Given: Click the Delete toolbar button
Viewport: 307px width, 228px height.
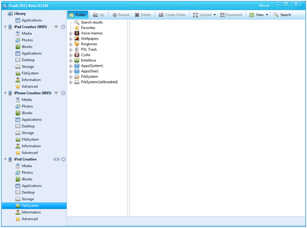Looking at the screenshot, I should [x=143, y=15].
